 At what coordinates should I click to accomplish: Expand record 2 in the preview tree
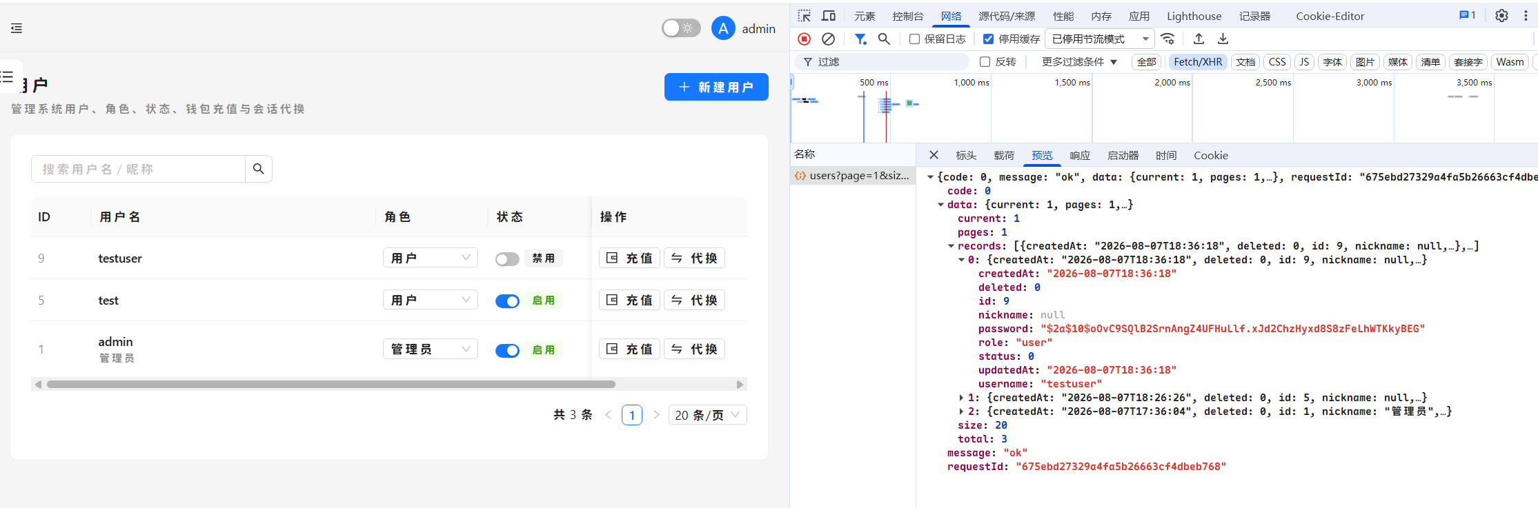tap(961, 412)
